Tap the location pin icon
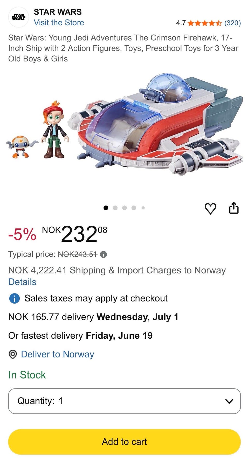 (x=13, y=354)
